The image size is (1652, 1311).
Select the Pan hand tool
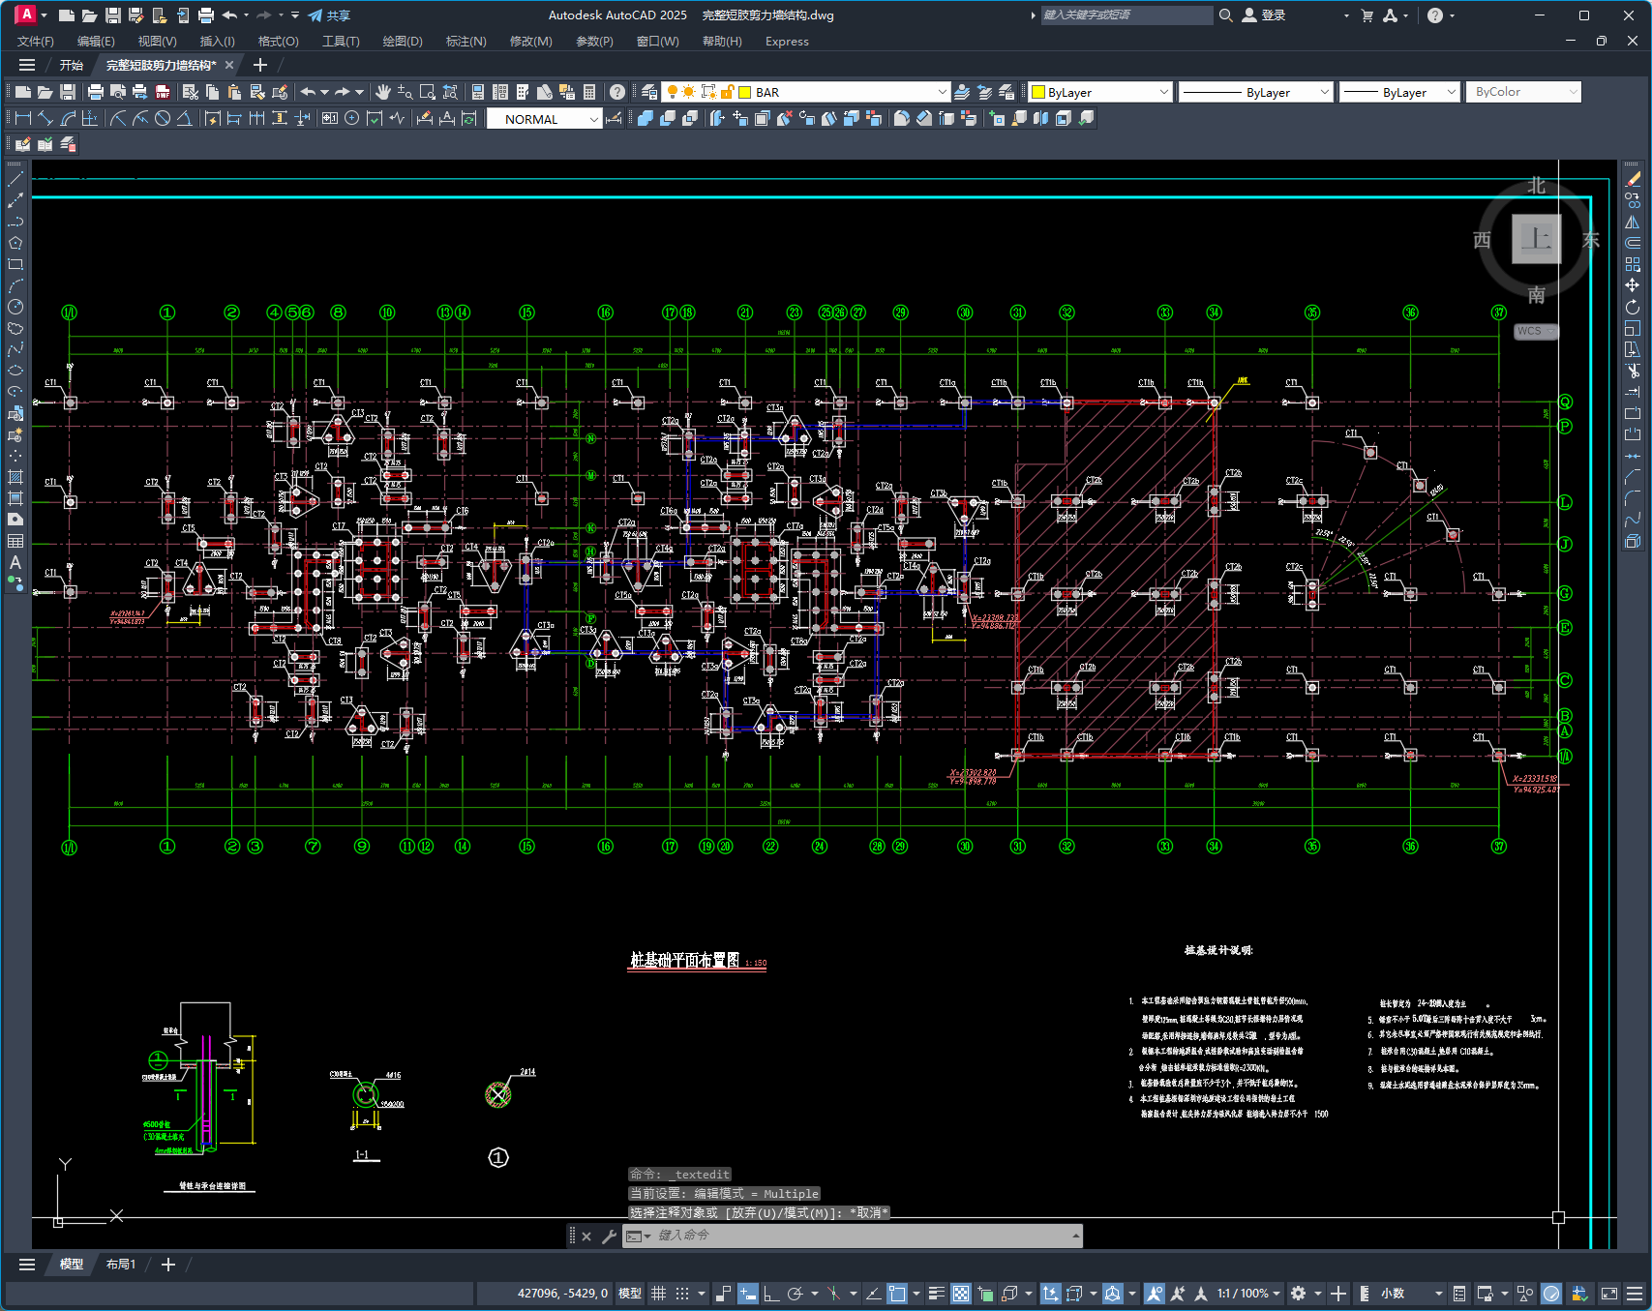pyautogui.click(x=383, y=92)
